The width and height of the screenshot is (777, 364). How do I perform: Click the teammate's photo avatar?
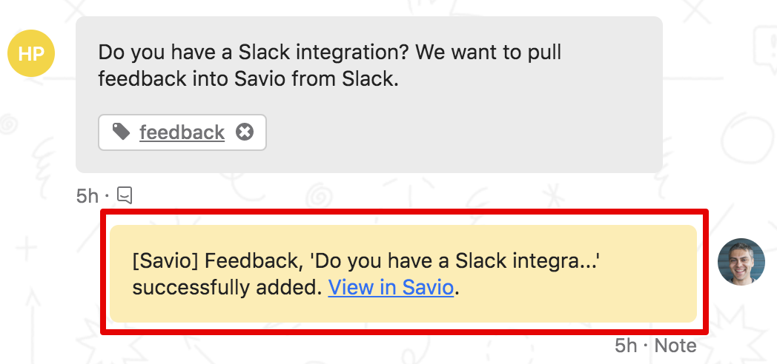pyautogui.click(x=741, y=262)
